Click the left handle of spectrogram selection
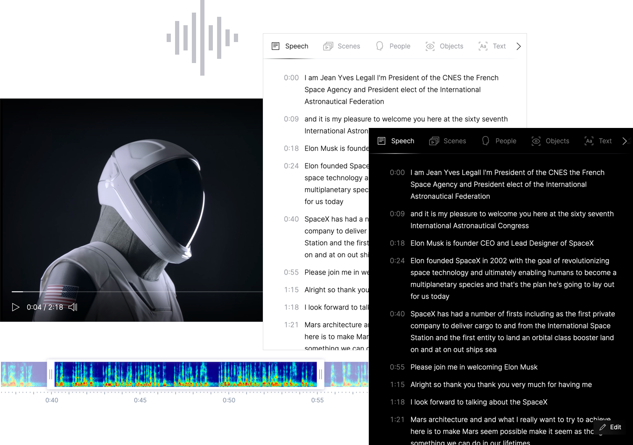Viewport: 633px width, 445px height. pyautogui.click(x=51, y=374)
